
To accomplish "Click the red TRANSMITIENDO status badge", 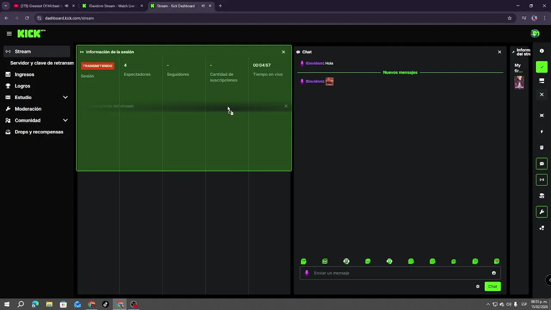I will (98, 66).
